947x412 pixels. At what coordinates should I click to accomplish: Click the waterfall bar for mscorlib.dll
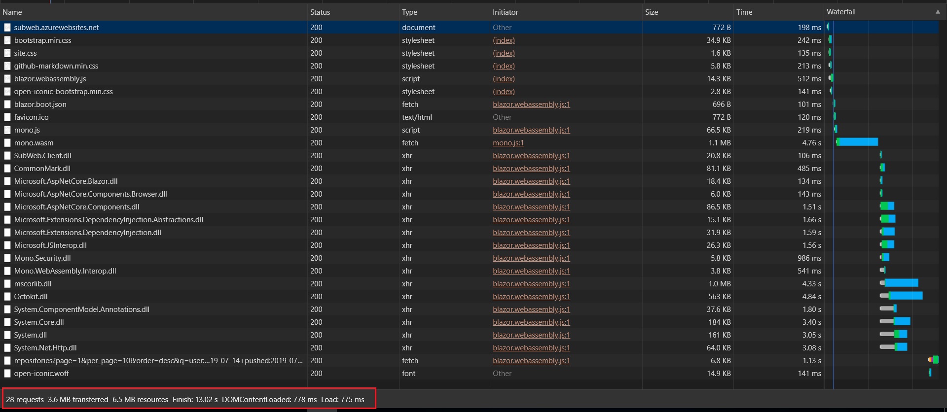pos(899,283)
